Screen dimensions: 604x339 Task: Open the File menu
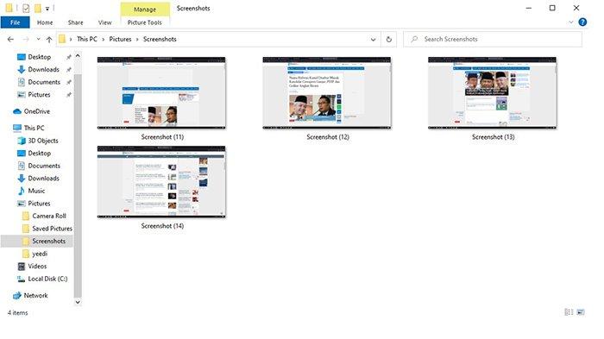pyautogui.click(x=15, y=22)
